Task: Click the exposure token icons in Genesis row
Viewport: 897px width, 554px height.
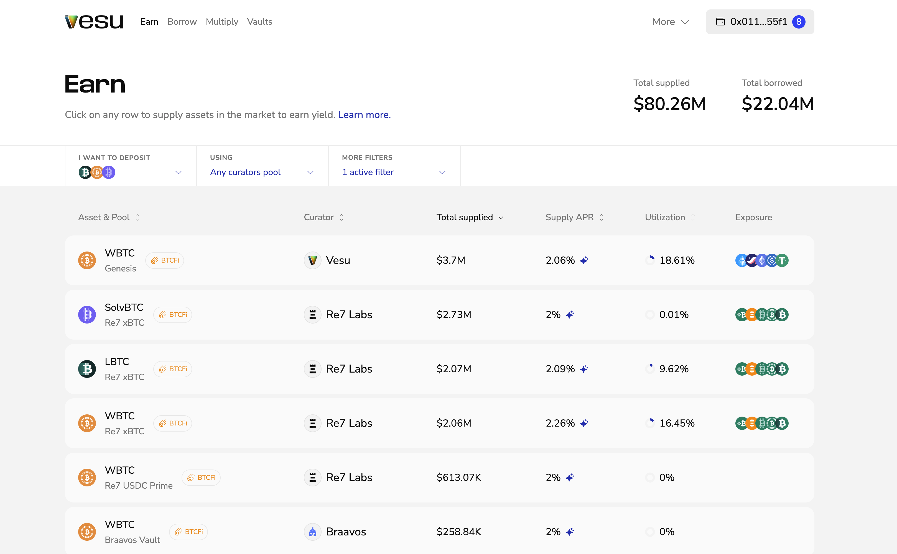Action: (x=762, y=260)
